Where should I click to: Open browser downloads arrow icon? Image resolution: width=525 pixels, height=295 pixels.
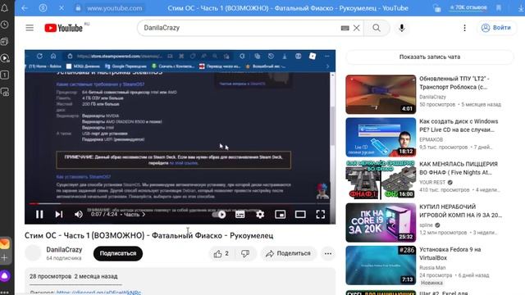pyautogui.click(x=521, y=8)
